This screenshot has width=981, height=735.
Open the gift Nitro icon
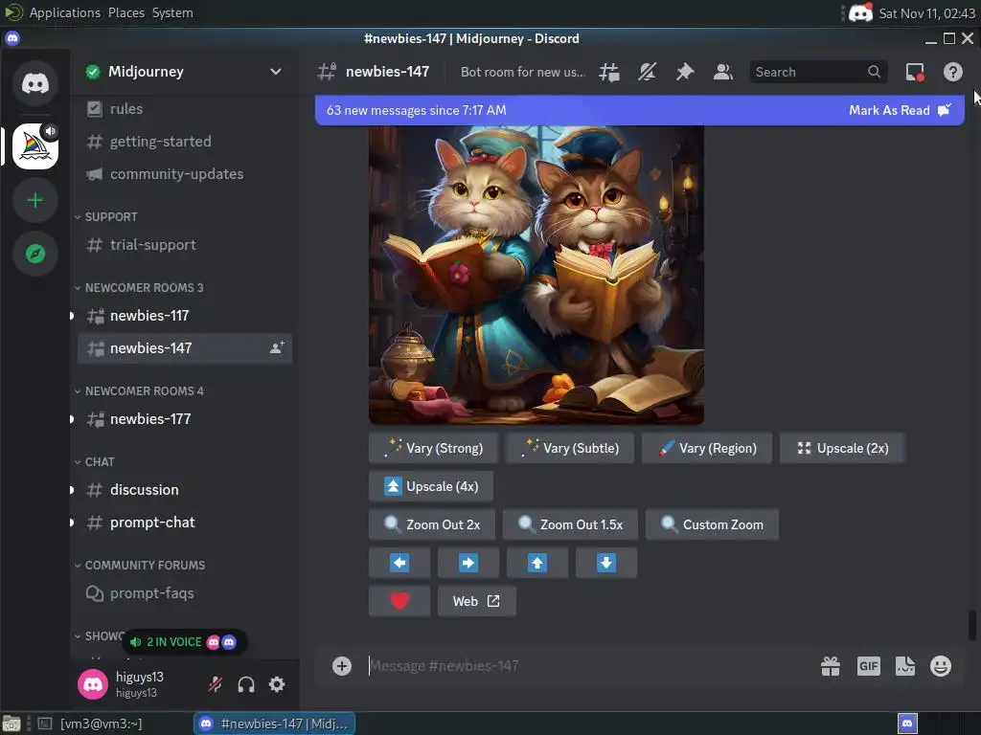831,666
